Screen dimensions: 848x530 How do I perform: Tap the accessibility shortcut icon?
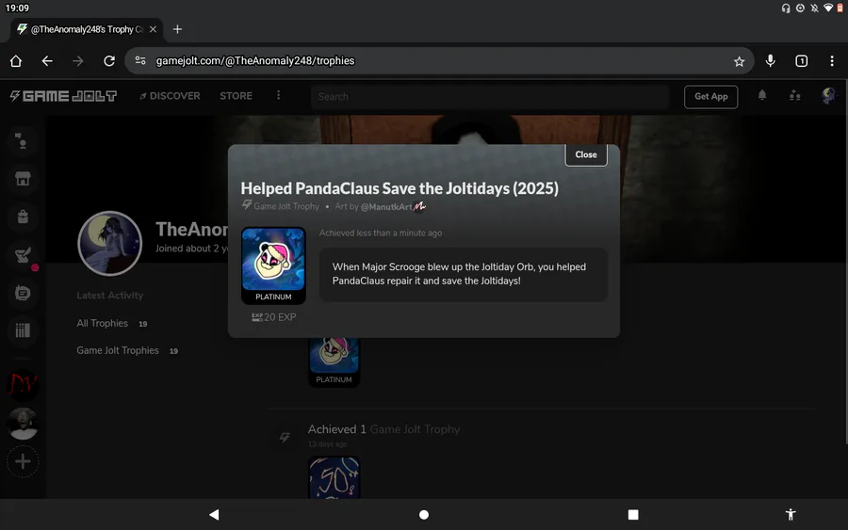(x=791, y=514)
